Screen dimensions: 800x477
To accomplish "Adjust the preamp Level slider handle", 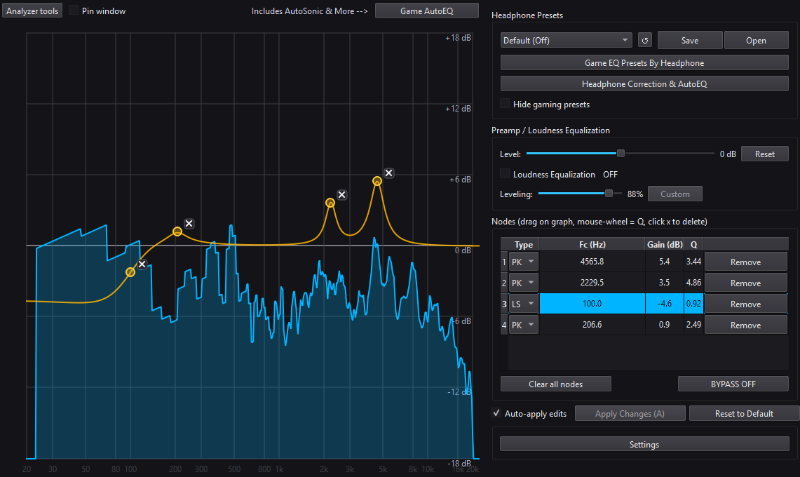I will [621, 153].
